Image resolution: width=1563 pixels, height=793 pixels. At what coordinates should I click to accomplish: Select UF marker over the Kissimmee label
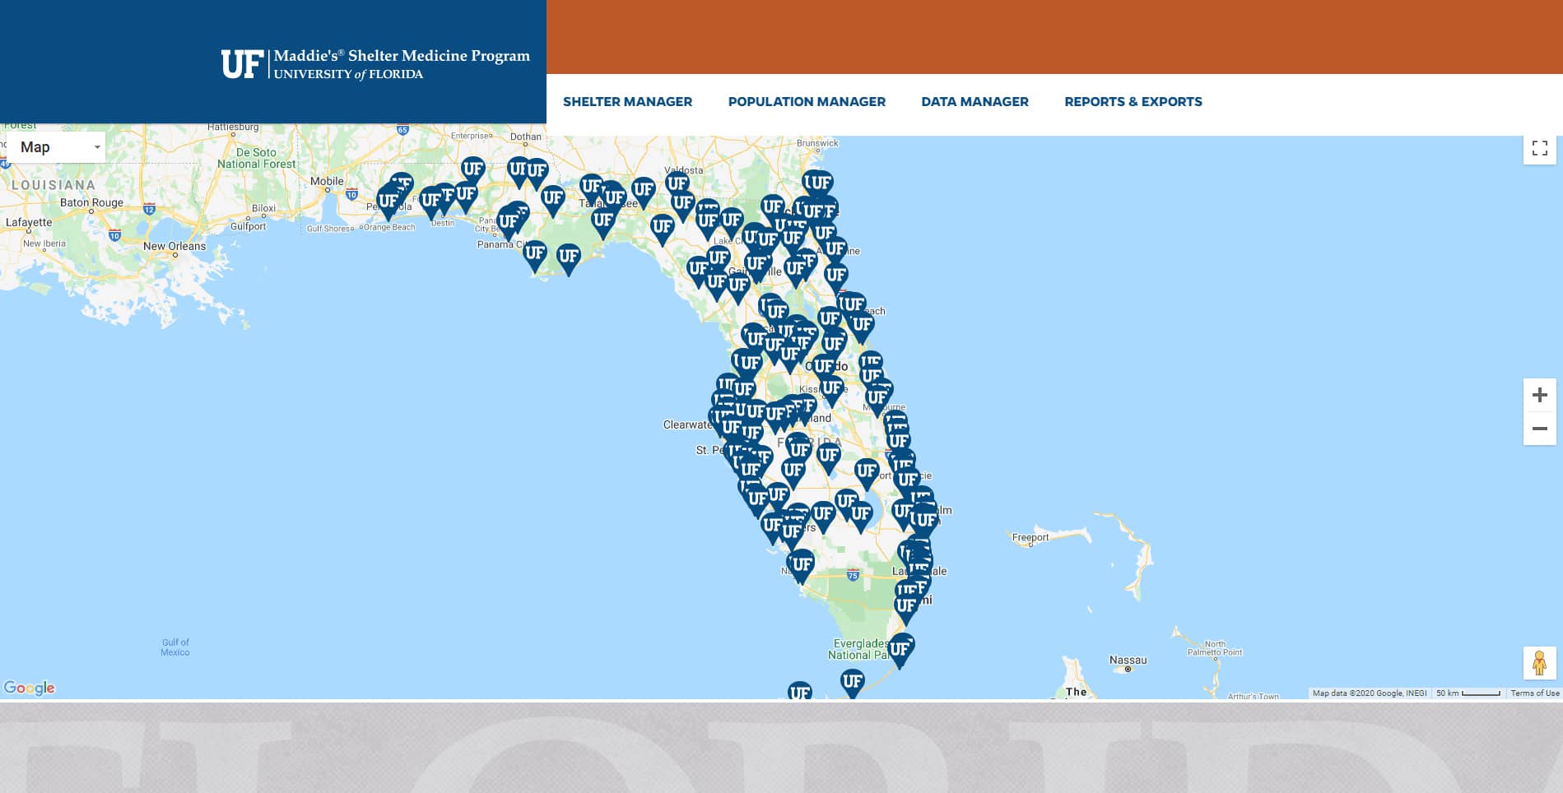tap(832, 390)
